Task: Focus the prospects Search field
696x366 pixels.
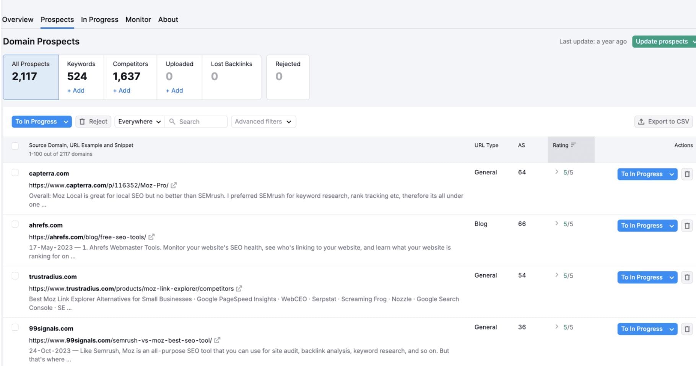Action: pyautogui.click(x=196, y=122)
